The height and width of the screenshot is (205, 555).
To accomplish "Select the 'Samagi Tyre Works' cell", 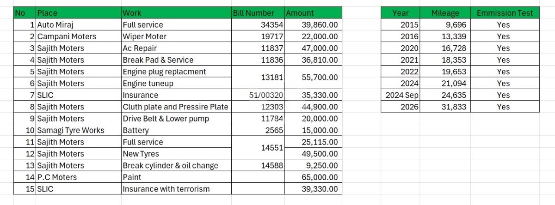I will (x=79, y=130).
